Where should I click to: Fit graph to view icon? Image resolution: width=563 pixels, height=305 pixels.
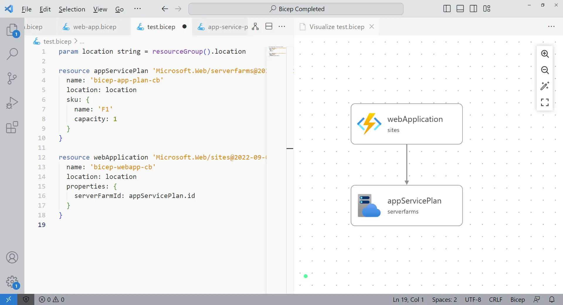coord(545,102)
